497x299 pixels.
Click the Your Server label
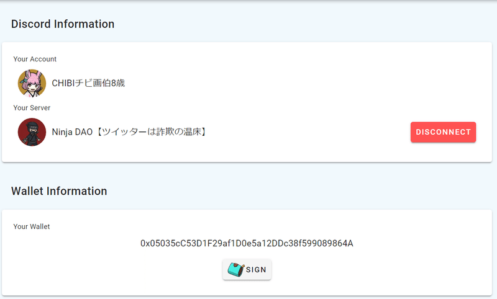32,108
